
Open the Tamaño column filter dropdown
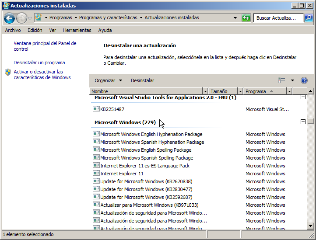[240, 91]
